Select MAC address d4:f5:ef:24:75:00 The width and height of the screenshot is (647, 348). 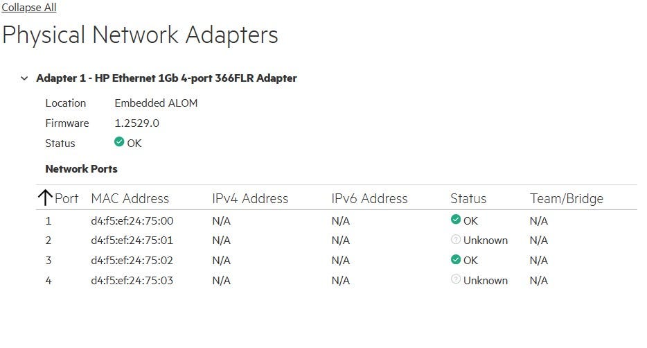(x=132, y=221)
